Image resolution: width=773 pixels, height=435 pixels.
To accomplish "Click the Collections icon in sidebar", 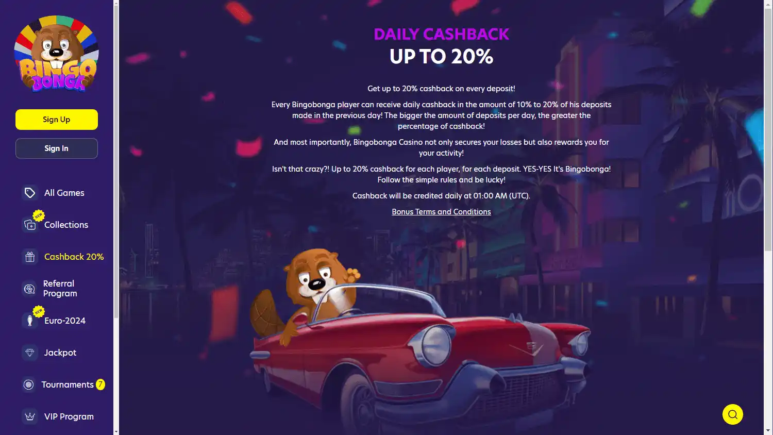I will tap(30, 225).
